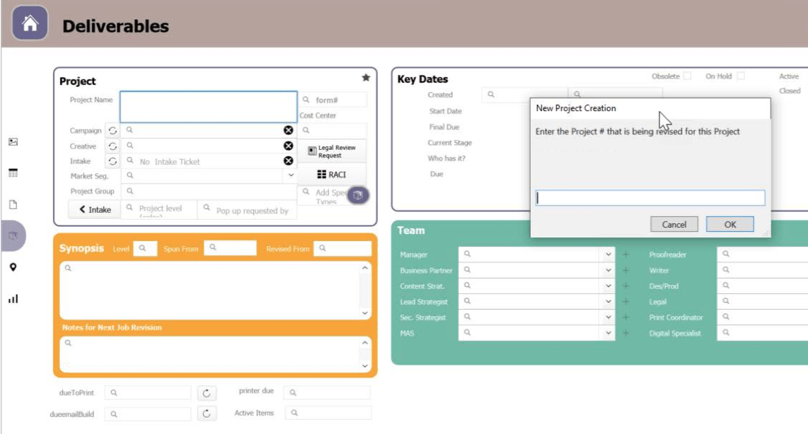Open the Manager dropdown arrow
The height and width of the screenshot is (434, 808).
tap(608, 254)
